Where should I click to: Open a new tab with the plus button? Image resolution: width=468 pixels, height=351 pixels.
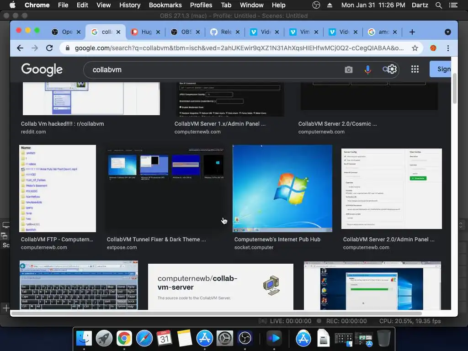coord(412,32)
